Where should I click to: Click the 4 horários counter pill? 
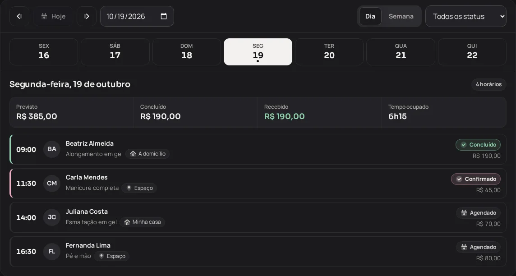pyautogui.click(x=488, y=84)
